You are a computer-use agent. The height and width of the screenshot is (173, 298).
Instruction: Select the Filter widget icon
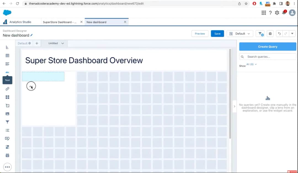click(7, 122)
